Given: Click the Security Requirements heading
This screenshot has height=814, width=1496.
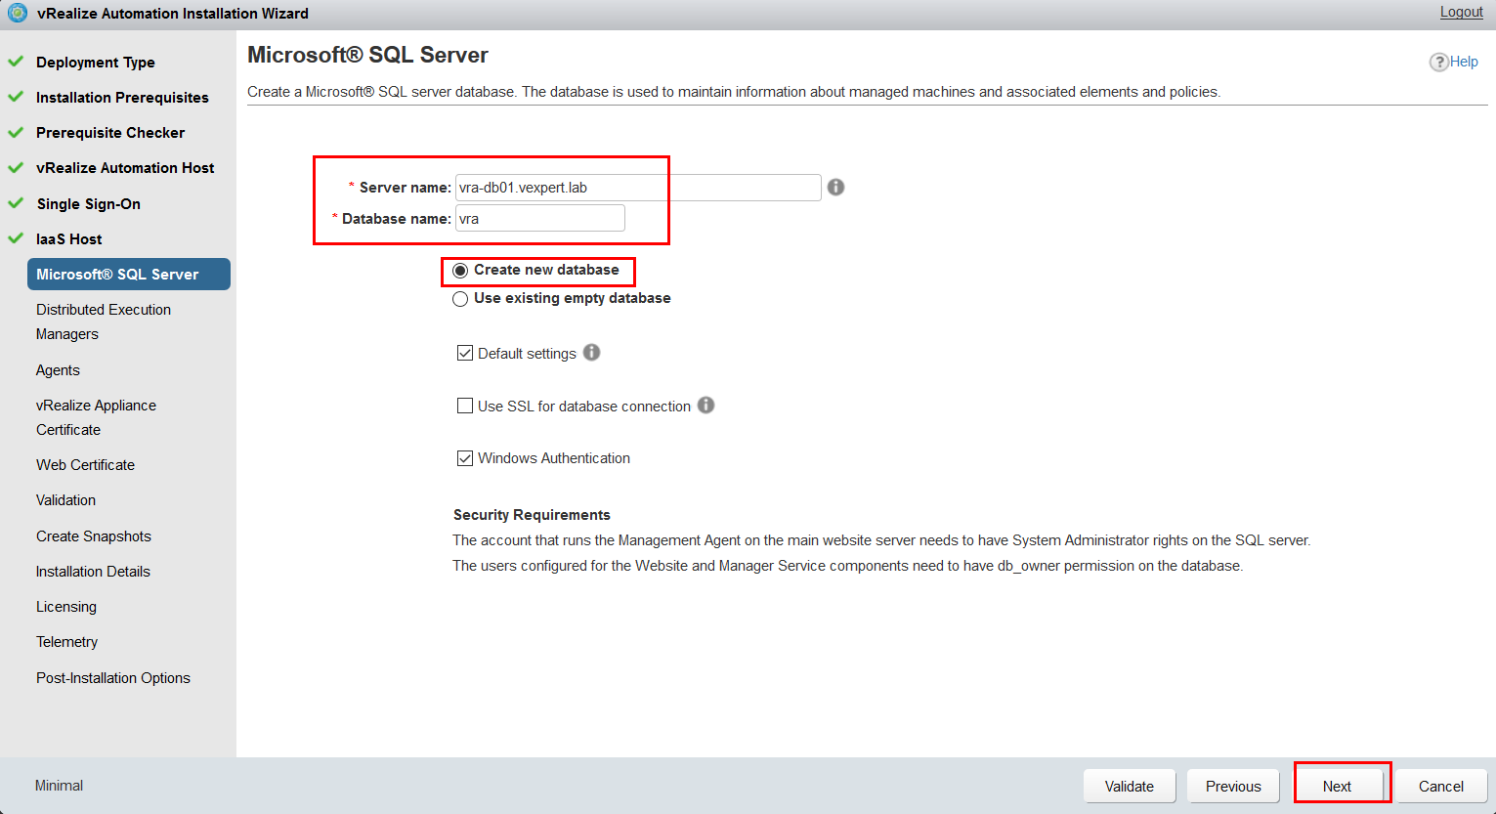Looking at the screenshot, I should 532,514.
